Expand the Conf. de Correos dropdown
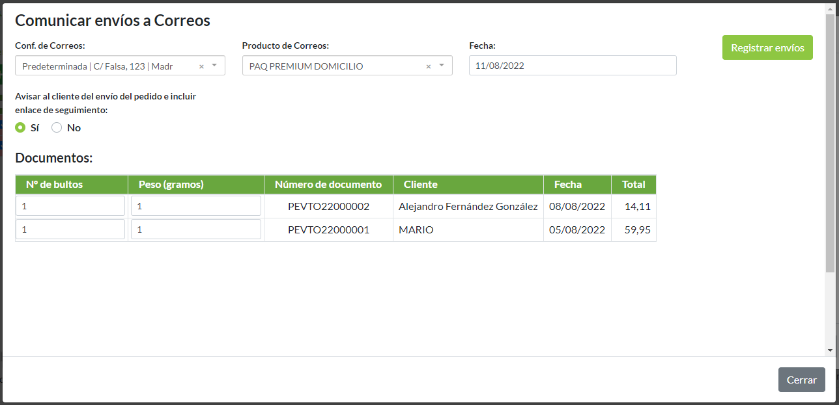 click(214, 66)
